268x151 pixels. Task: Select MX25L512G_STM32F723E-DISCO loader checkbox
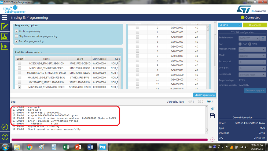click(20, 63)
